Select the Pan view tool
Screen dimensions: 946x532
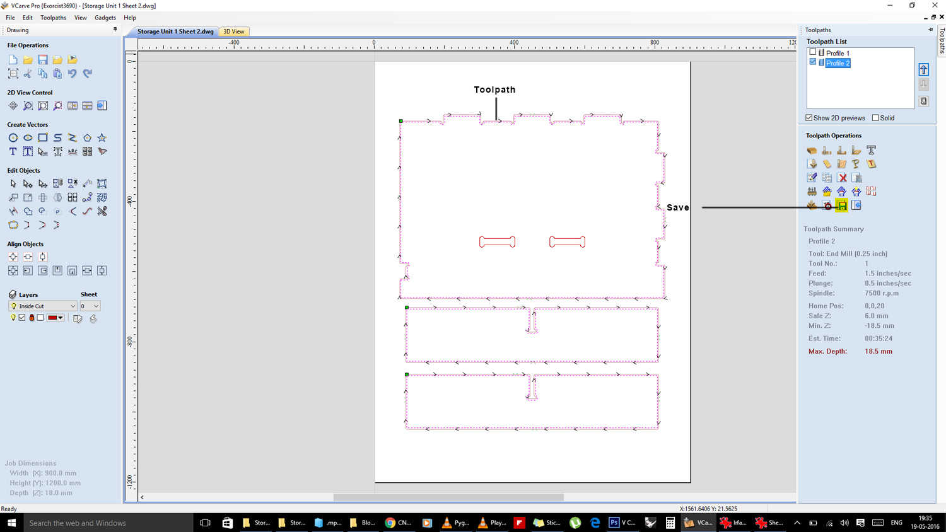pos(13,106)
